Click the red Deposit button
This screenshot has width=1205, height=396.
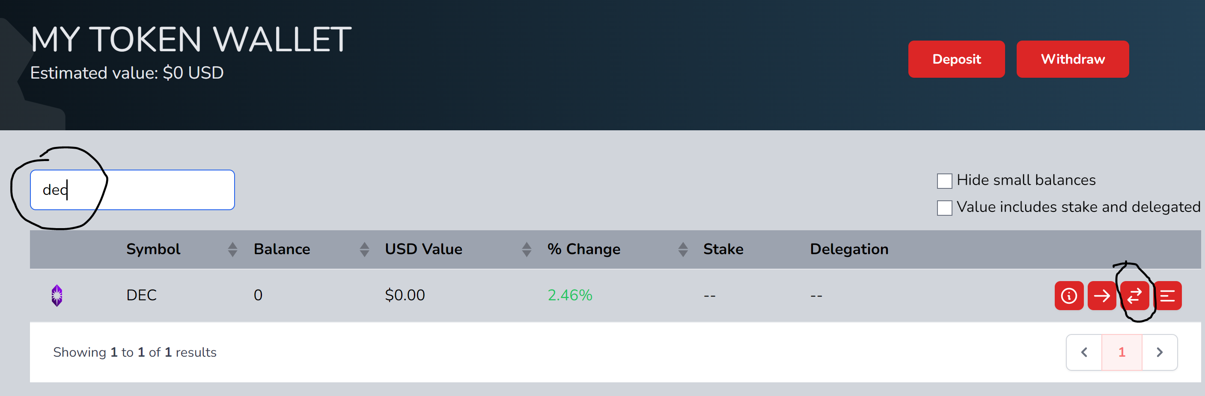pos(956,59)
